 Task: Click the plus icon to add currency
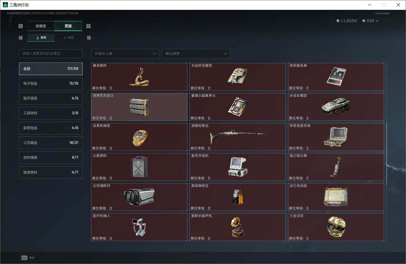[377, 21]
